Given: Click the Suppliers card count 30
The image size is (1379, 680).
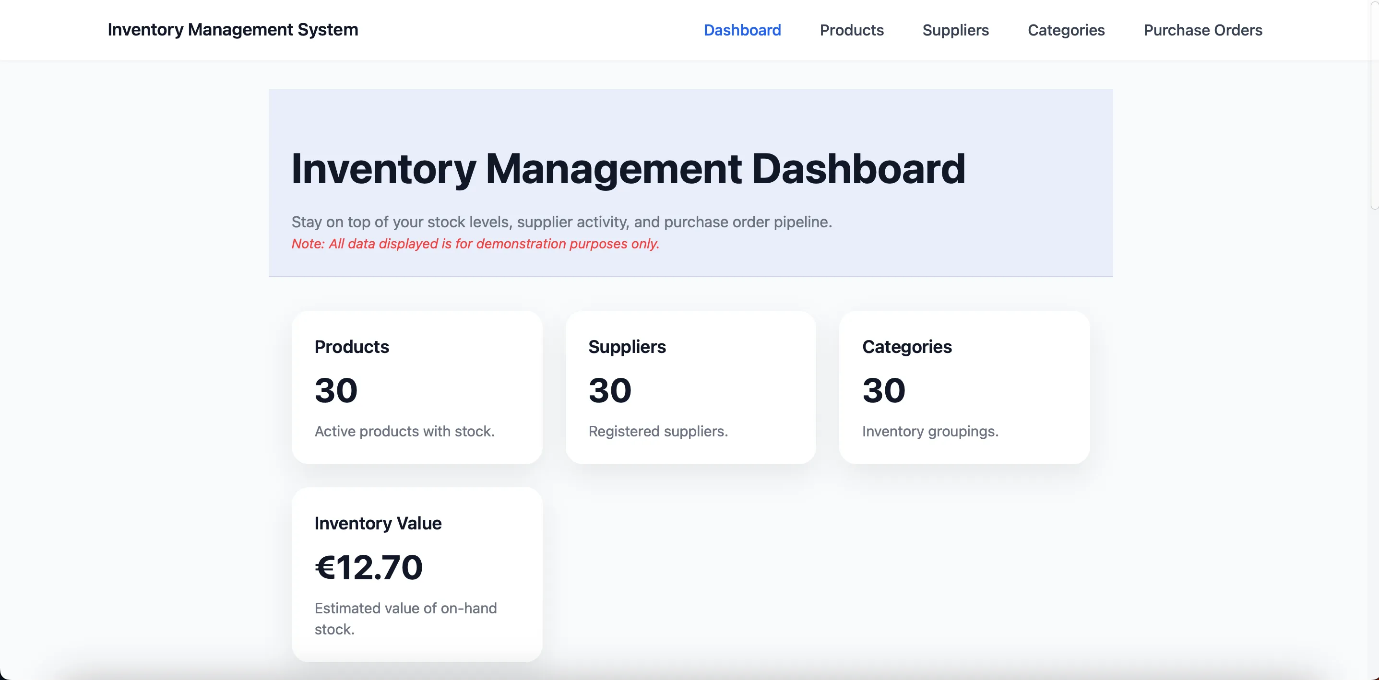Looking at the screenshot, I should pos(610,390).
